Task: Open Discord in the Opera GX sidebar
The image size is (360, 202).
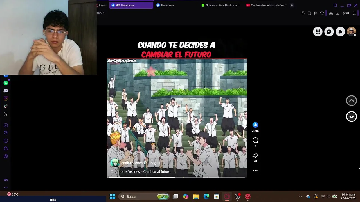Action: [6, 91]
